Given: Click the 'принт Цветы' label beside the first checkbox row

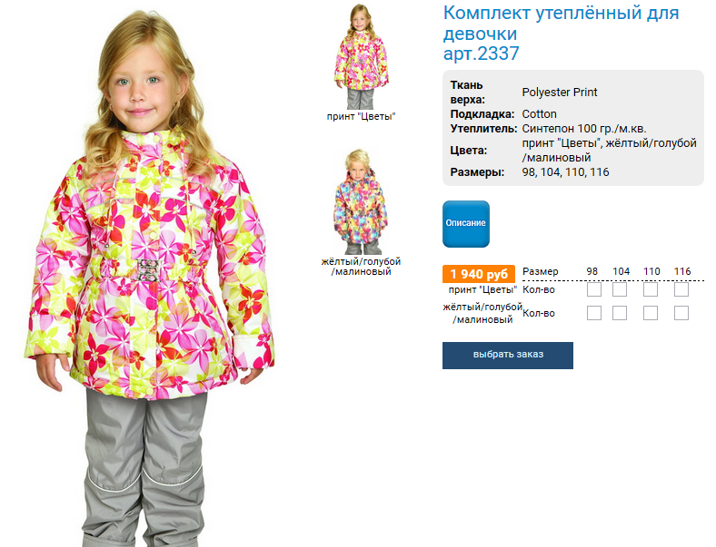Looking at the screenshot, I should coord(482,289).
